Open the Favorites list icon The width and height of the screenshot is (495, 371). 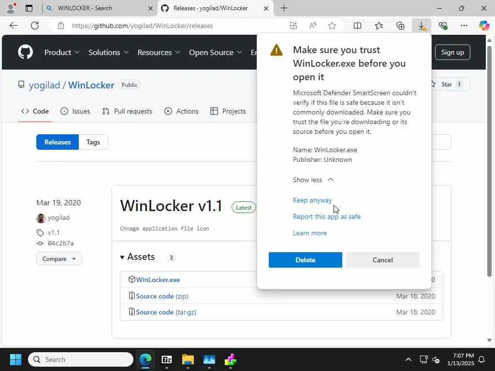[379, 26]
